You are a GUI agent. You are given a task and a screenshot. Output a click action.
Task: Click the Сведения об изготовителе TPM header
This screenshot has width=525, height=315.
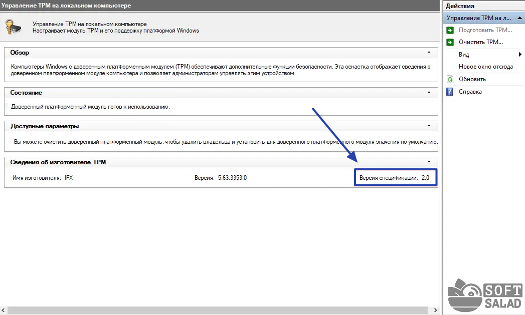[x=221, y=162]
